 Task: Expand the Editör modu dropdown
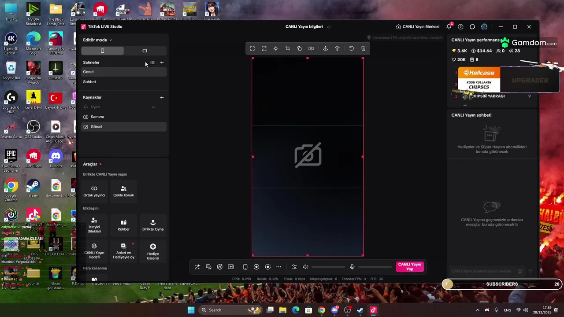[97, 40]
